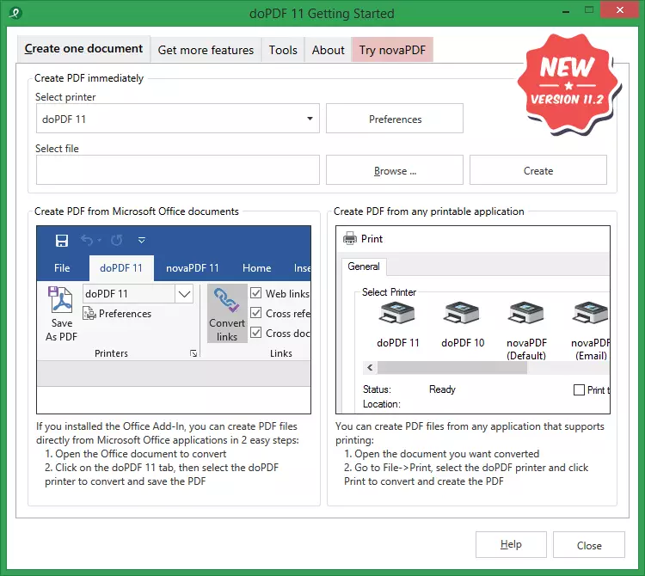The width and height of the screenshot is (645, 576).
Task: Click File tab in Office preview
Action: 62,268
